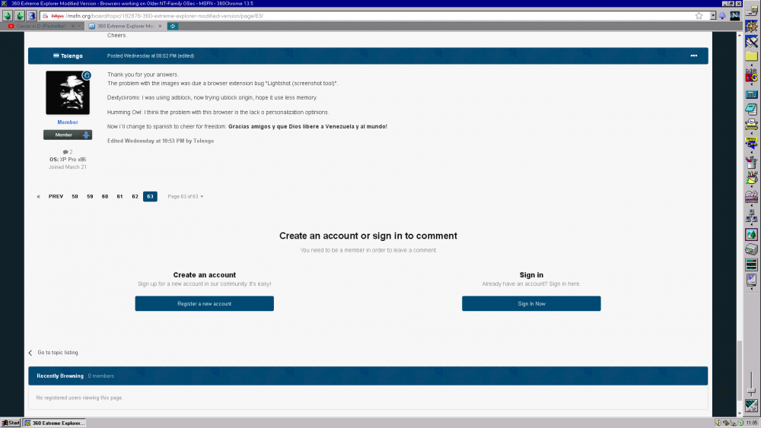Click Register a new account button
761x428 pixels.
(204, 303)
